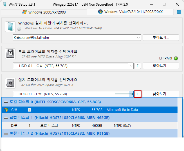Minimize the WinNTSetup window

click(x=152, y=4)
